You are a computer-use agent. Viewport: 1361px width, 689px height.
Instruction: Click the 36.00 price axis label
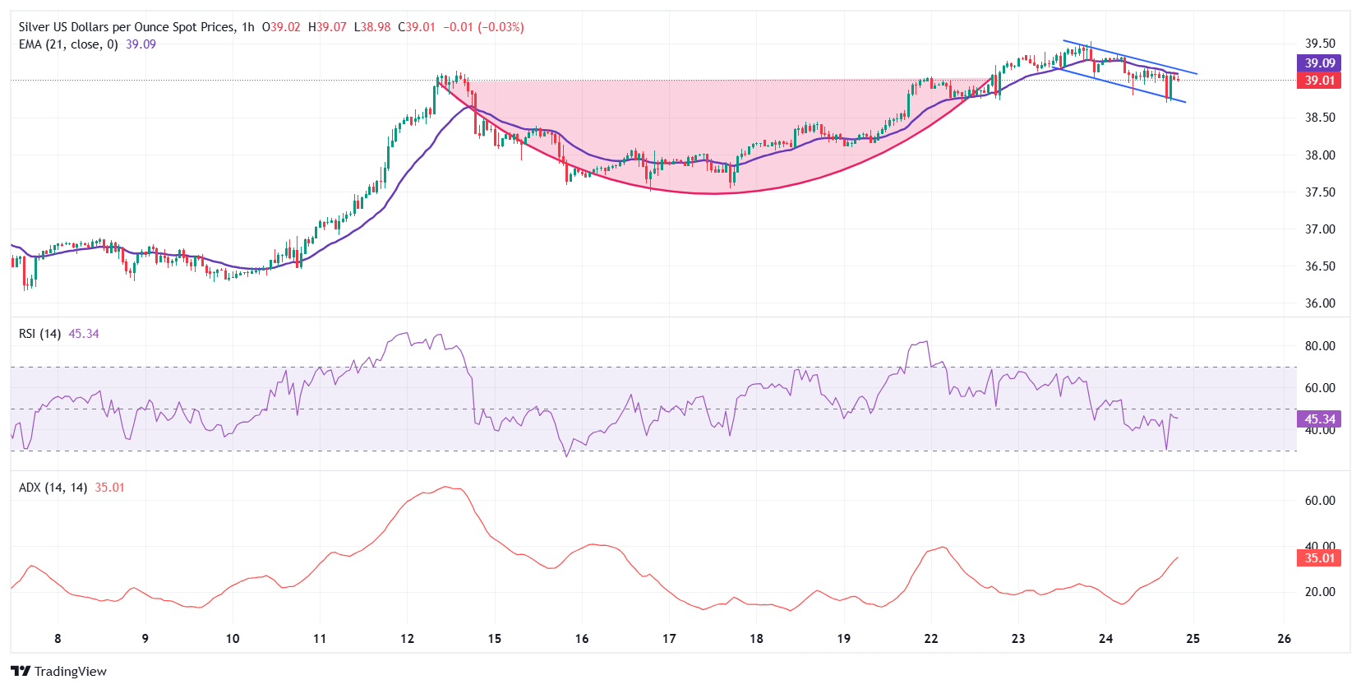pos(1320,303)
